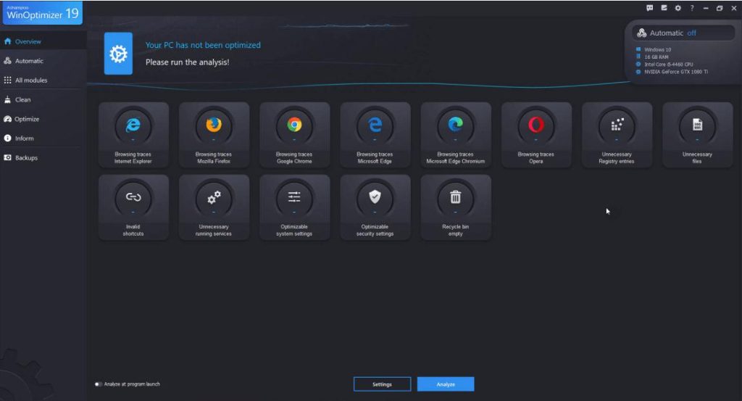Click the Analyze button
Image resolution: width=742 pixels, height=401 pixels.
click(x=446, y=384)
